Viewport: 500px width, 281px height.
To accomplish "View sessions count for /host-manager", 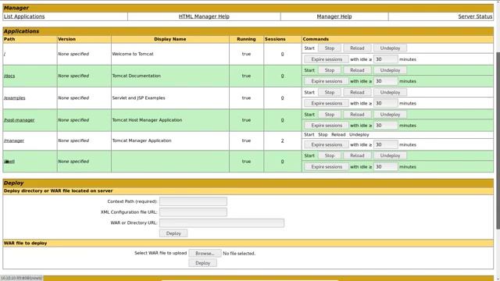I will point(282,120).
